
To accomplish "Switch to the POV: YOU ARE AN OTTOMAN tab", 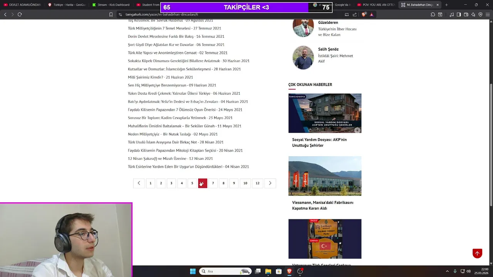I will click(376, 5).
